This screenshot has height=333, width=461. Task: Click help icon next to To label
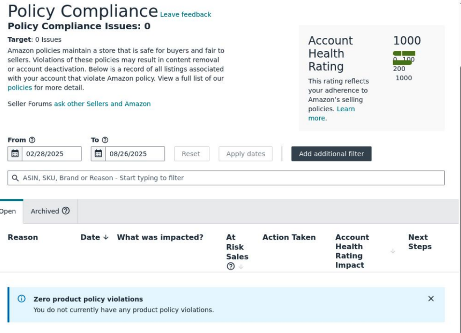(x=105, y=140)
